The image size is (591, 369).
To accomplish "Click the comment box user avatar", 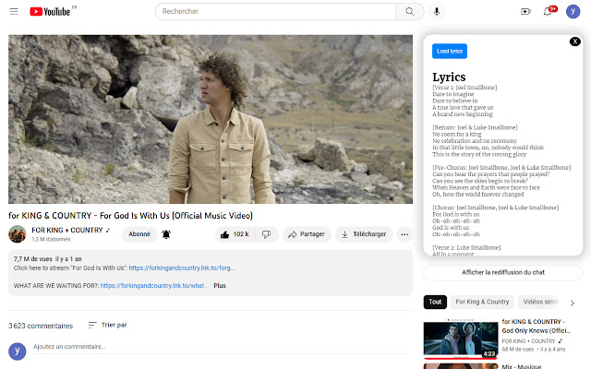I will tap(18, 351).
